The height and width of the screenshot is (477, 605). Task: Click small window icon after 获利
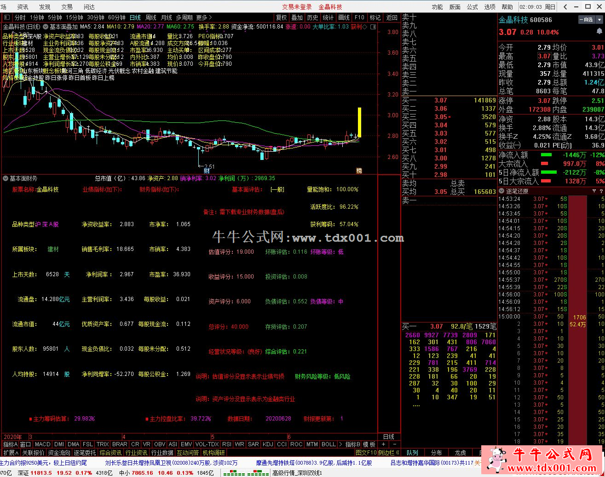tap(372, 27)
